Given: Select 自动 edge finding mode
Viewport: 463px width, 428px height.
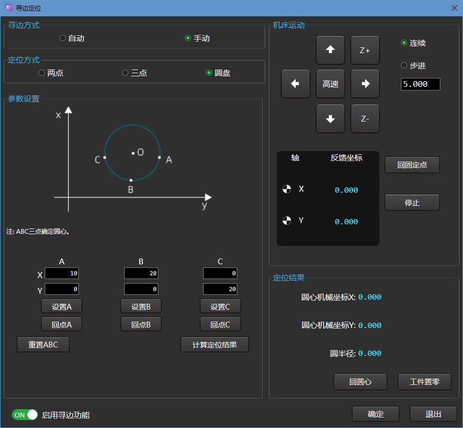Looking at the screenshot, I should [x=72, y=38].
